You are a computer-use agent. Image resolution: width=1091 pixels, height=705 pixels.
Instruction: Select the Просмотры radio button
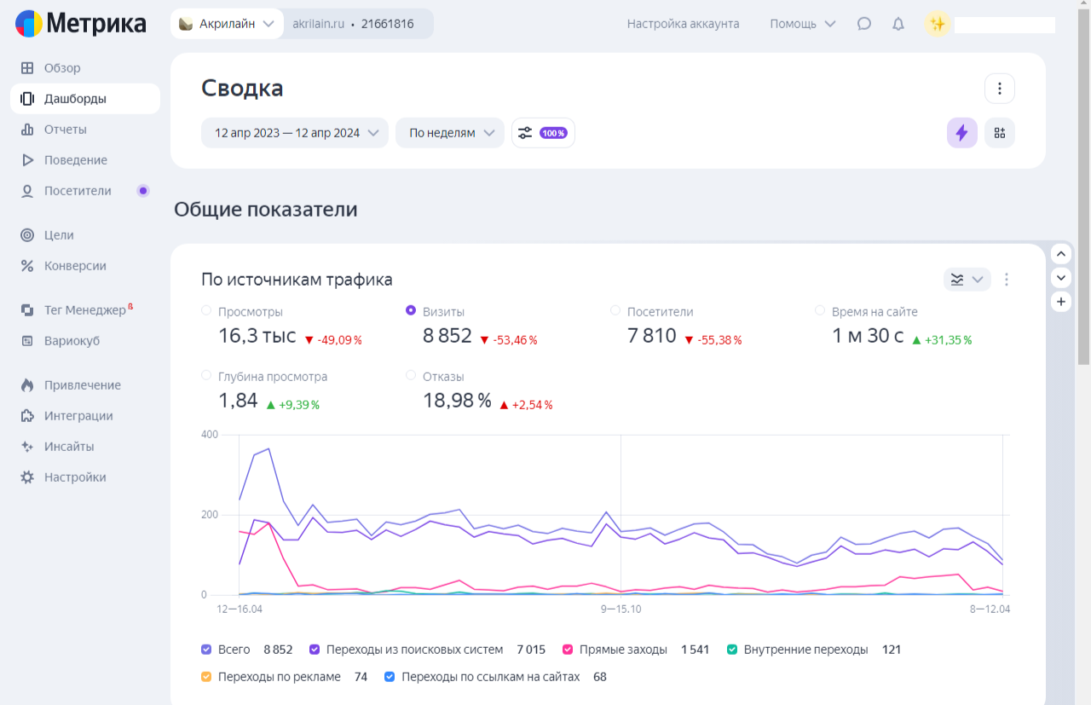point(206,311)
